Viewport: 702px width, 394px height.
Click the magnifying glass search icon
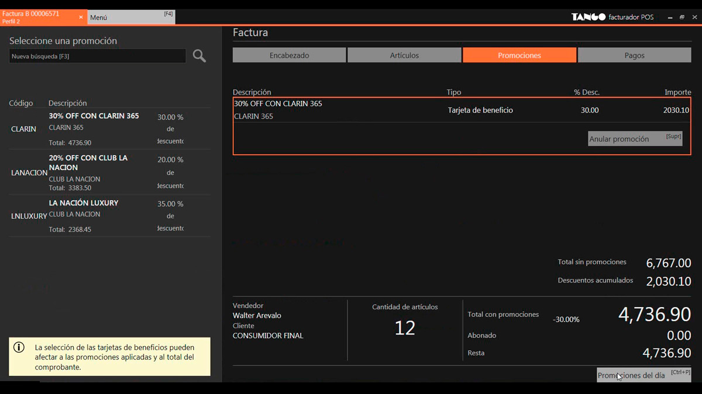pos(199,56)
